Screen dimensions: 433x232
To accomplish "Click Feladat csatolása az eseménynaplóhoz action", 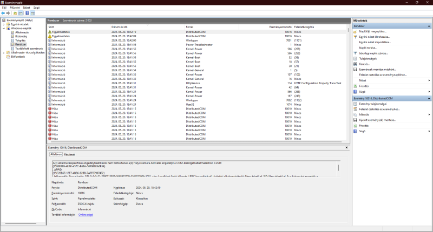I will coord(383,75).
